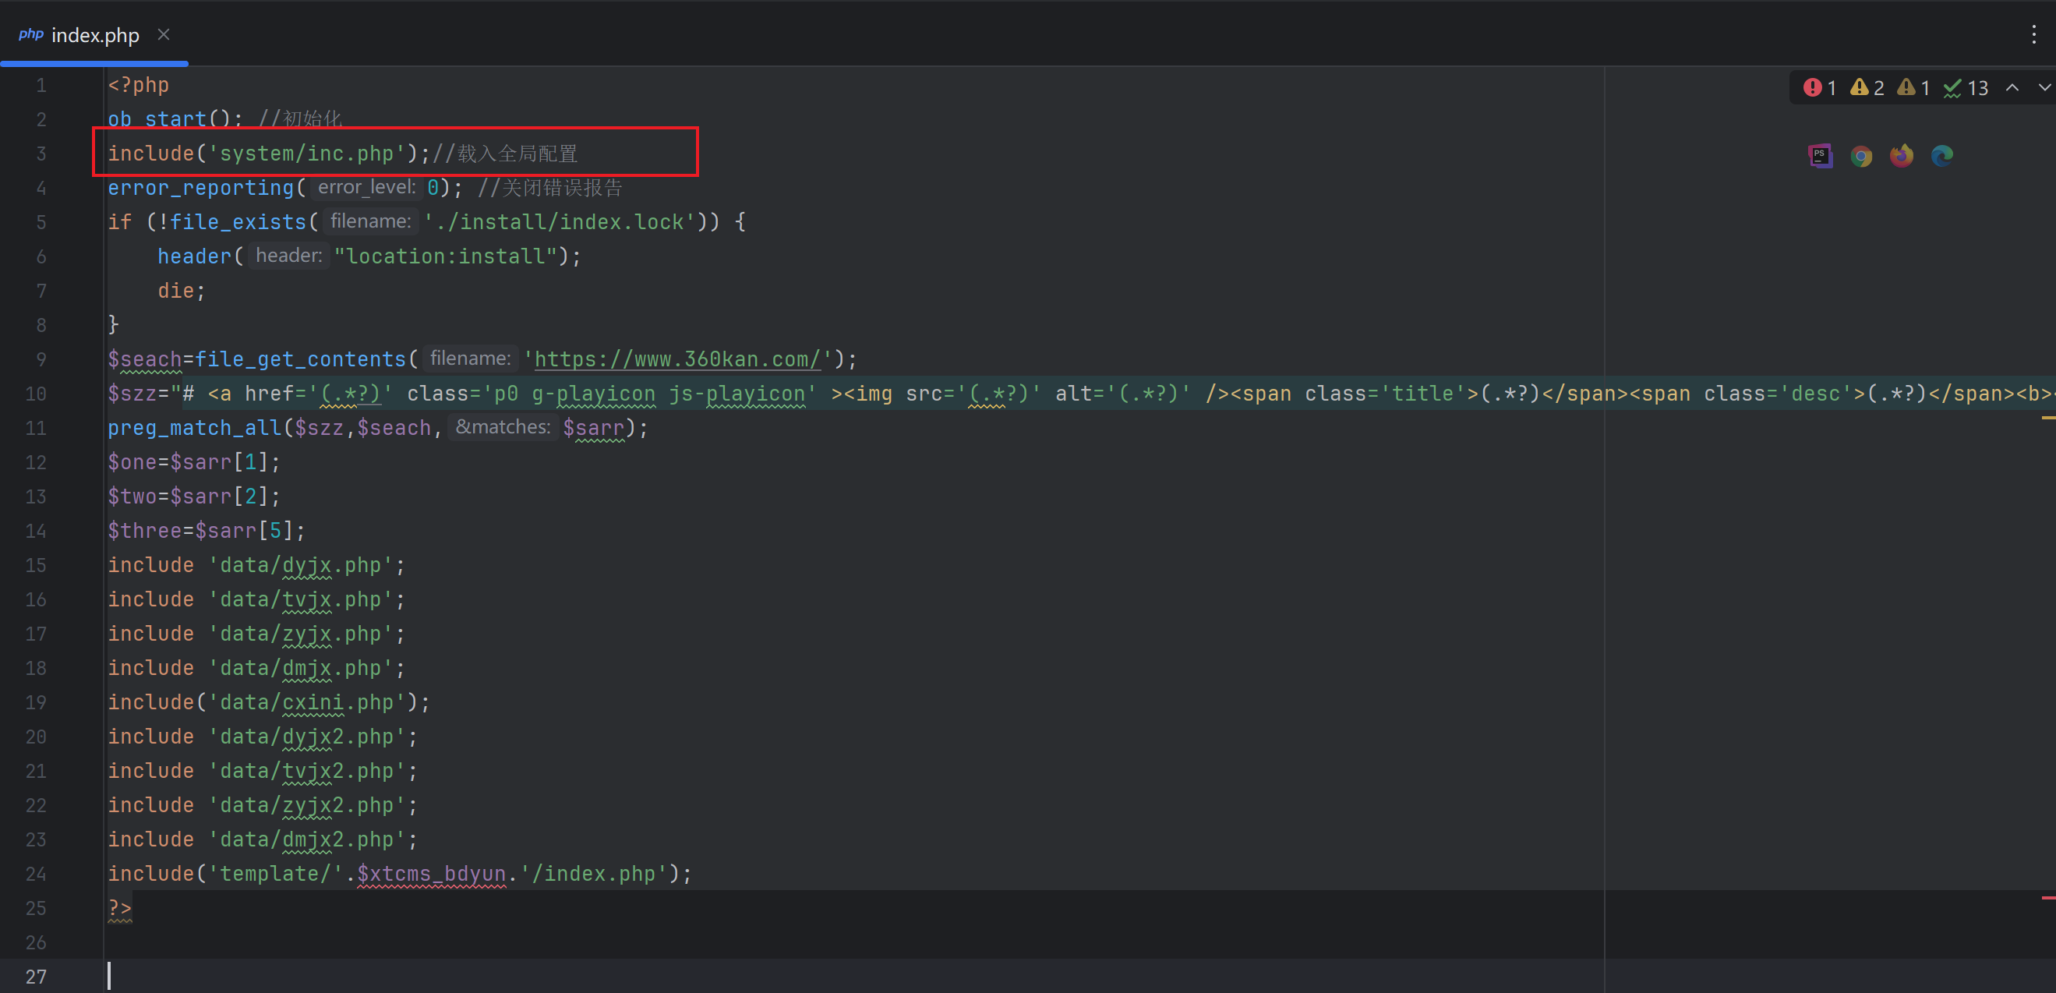Click the green typo count showing 13
2056x993 pixels.
click(x=1966, y=88)
